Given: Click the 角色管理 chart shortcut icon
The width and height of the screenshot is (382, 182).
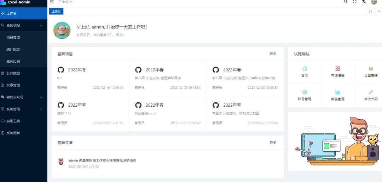Looking at the screenshot, I should pos(337,92).
